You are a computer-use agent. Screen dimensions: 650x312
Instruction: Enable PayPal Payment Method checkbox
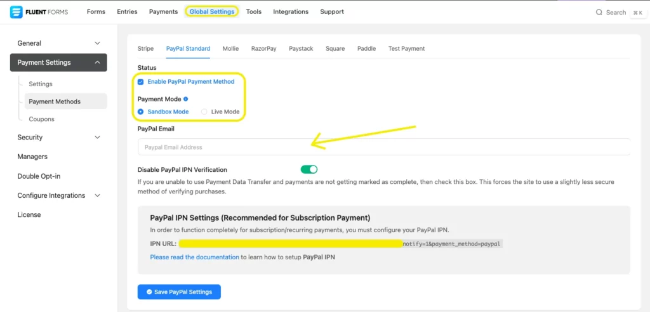[140, 82]
